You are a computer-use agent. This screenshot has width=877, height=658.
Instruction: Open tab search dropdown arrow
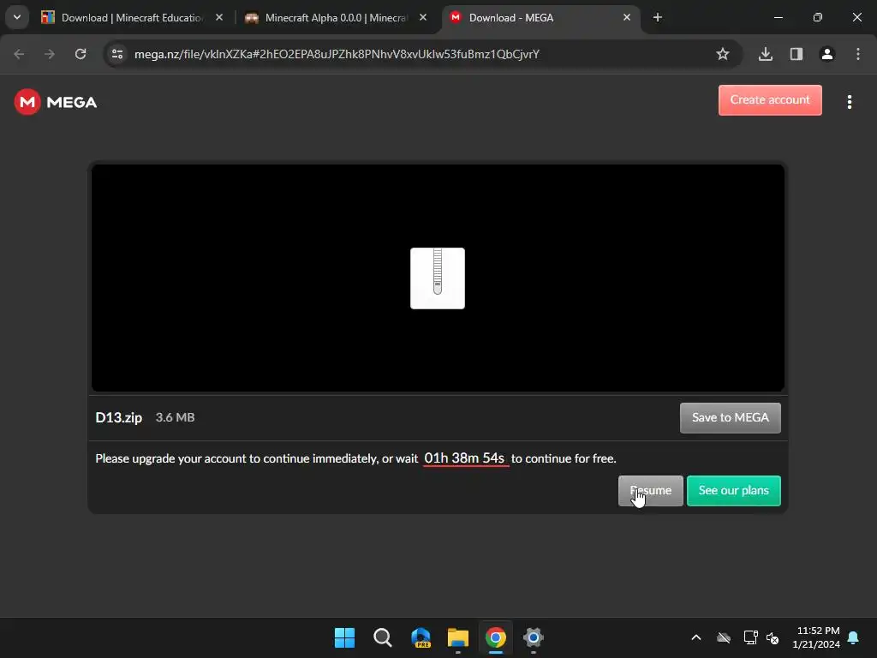[17, 17]
